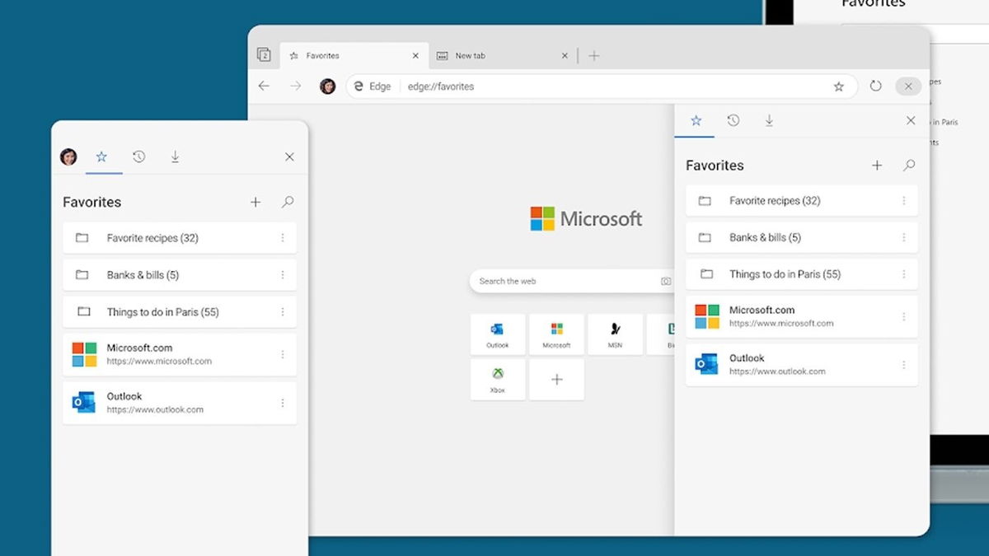This screenshot has height=556, width=989.
Task: Open more options for Favorite recipes in browser panel
Action: pos(904,201)
